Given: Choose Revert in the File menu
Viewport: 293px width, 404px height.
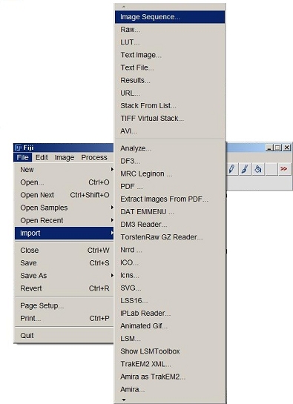Looking at the screenshot, I should click(64, 288).
